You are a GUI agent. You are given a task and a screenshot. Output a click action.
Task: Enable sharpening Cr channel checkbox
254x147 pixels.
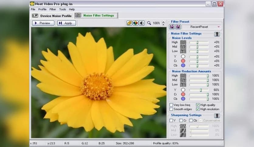(181, 121)
